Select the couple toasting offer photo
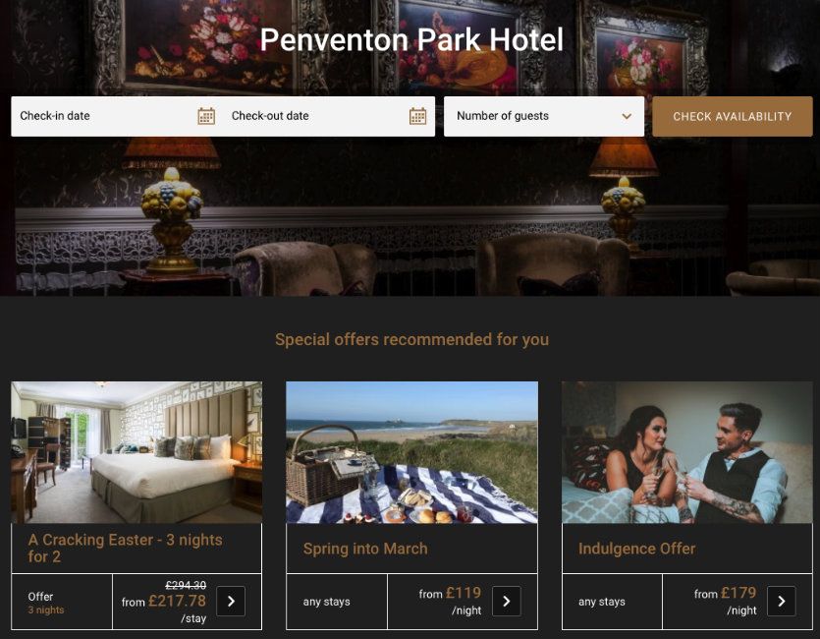820x639 pixels. coord(687,452)
